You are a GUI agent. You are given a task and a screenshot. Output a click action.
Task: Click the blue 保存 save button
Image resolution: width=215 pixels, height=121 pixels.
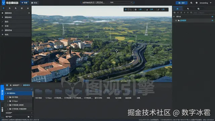point(181,3)
